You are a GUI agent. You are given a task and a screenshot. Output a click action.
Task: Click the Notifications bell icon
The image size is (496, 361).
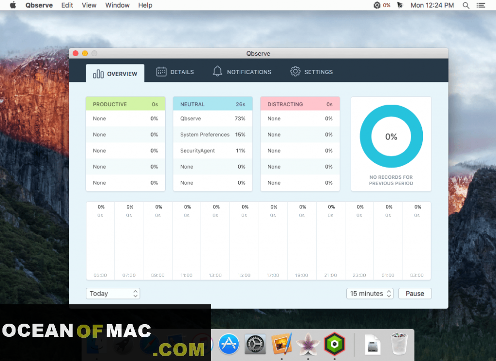click(217, 72)
